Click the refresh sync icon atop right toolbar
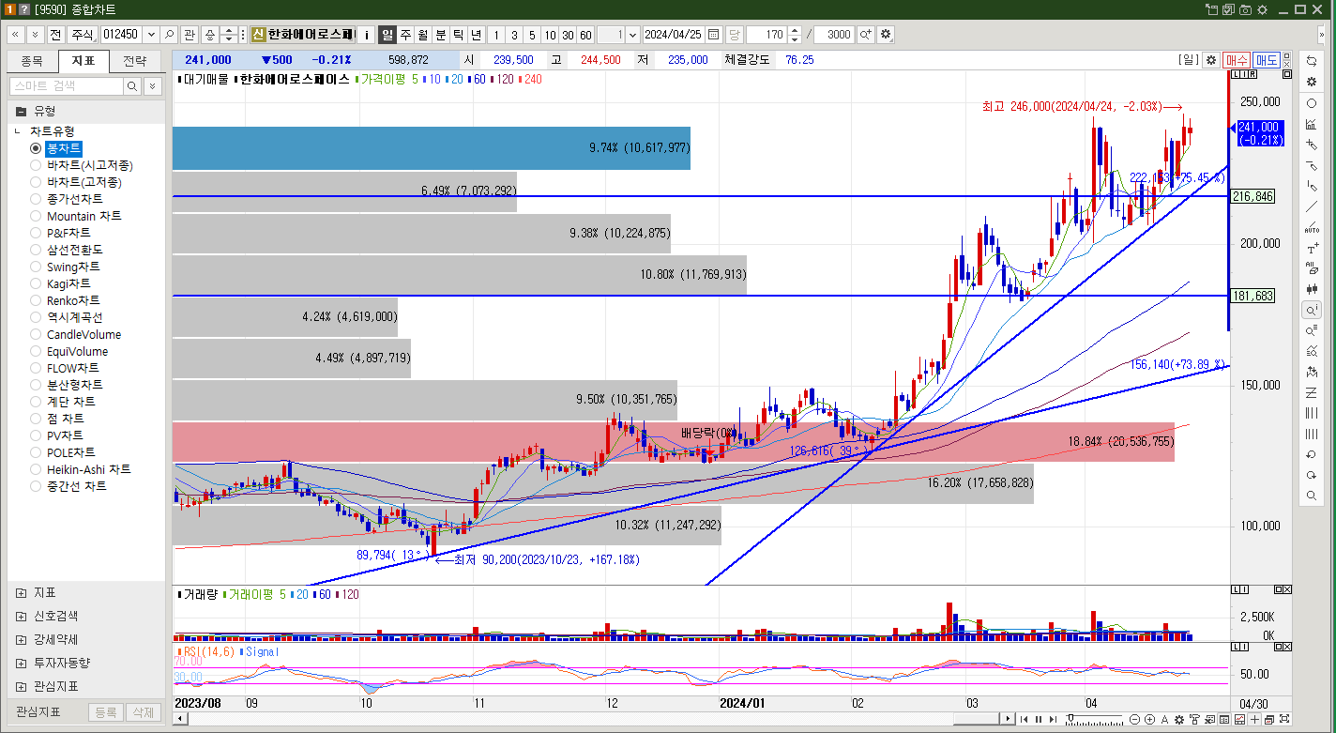Screen dimensions: 1336x733 (x=1312, y=61)
